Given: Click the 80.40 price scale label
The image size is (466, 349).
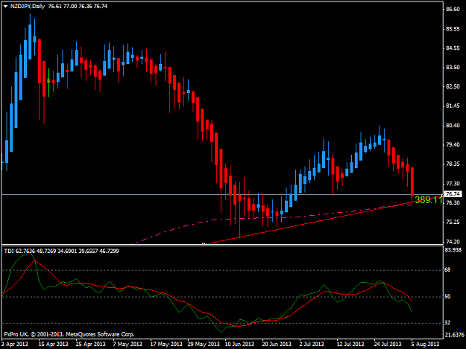Looking at the screenshot, I should 453,126.
